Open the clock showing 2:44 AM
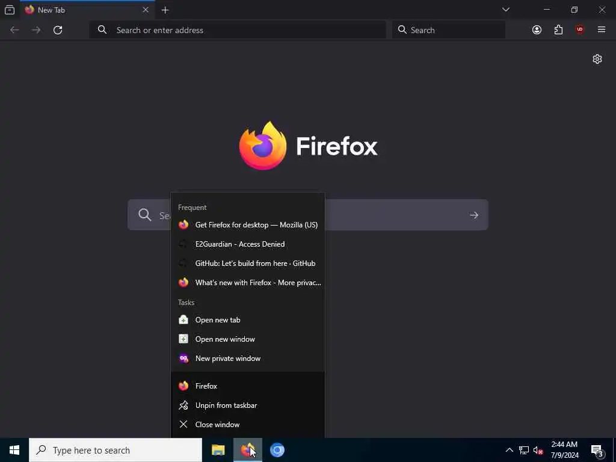Image resolution: width=616 pixels, height=462 pixels. pos(564,450)
